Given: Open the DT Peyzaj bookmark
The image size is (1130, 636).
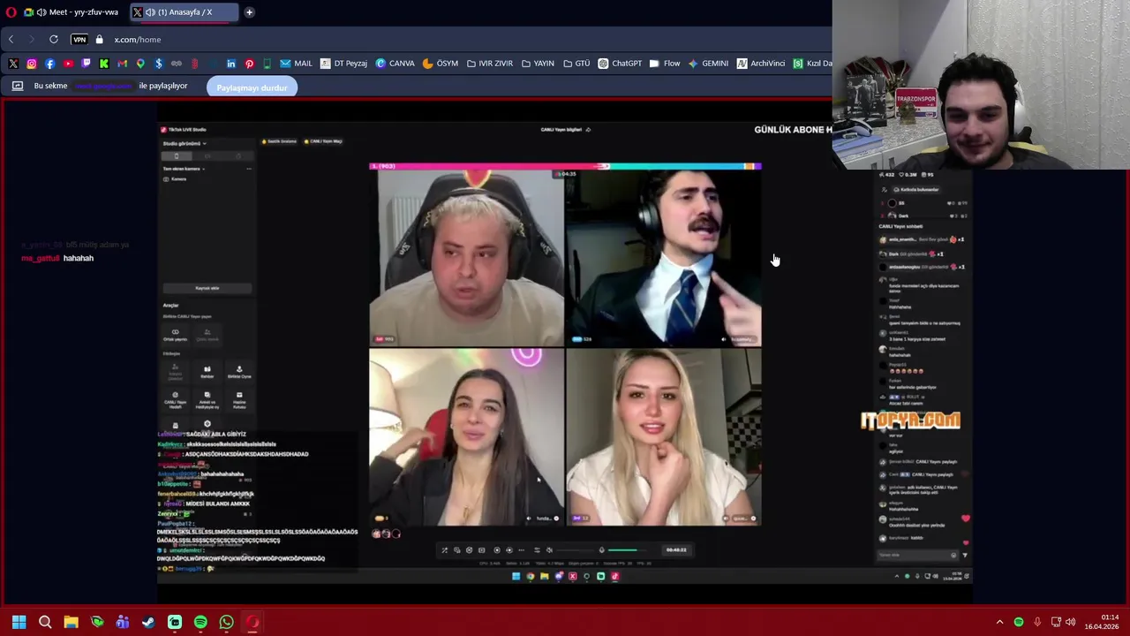Looking at the screenshot, I should pos(343,64).
